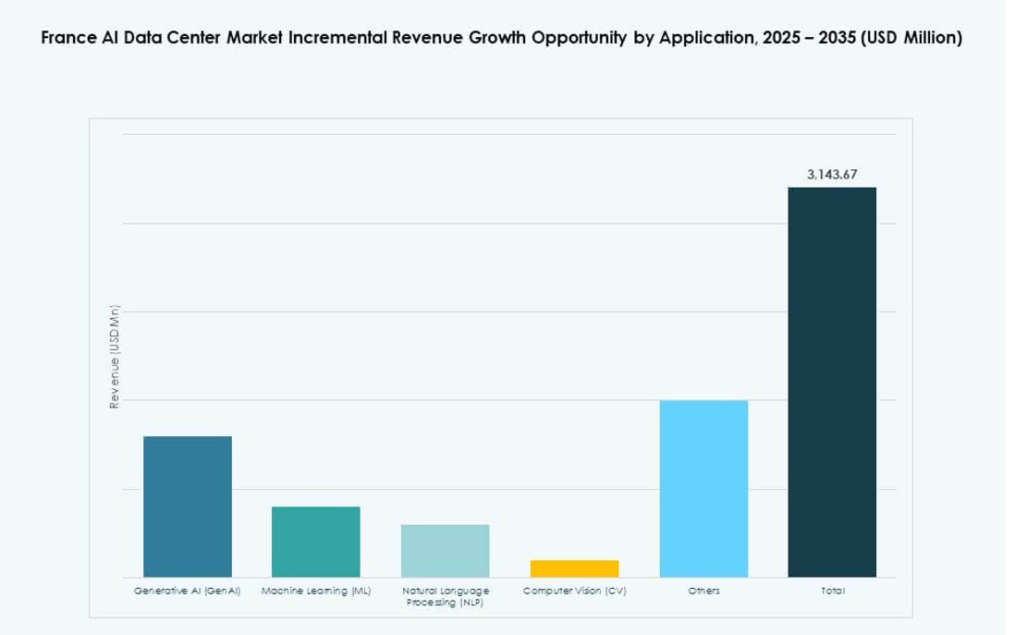Select the Others category label
Viewport: 1015px width, 635px height.
[703, 590]
